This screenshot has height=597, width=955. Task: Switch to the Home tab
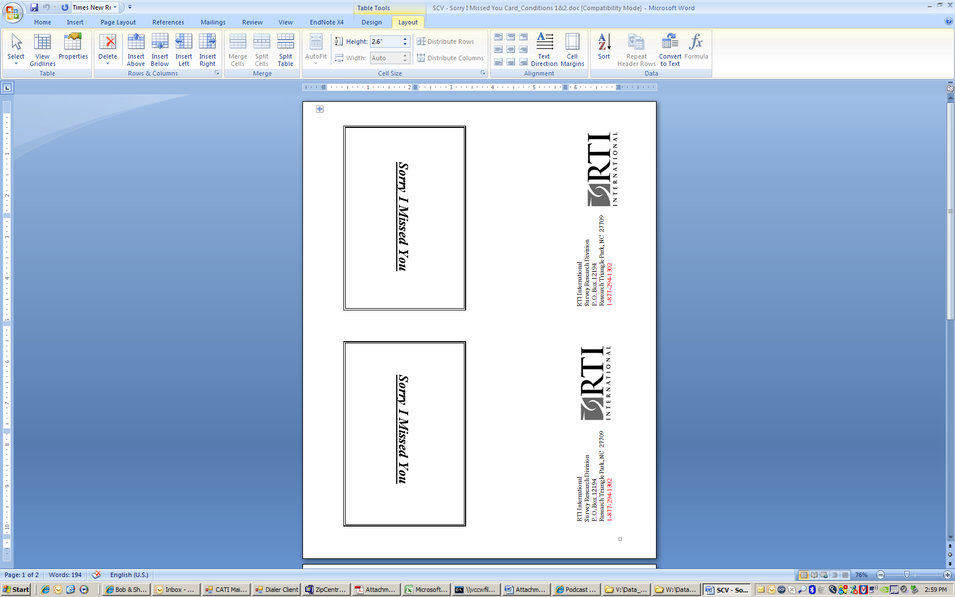pos(43,22)
